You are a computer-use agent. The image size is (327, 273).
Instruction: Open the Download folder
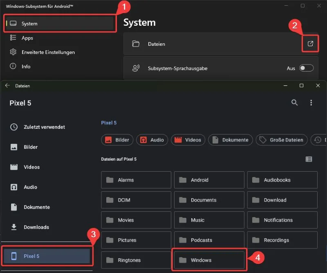click(x=282, y=200)
